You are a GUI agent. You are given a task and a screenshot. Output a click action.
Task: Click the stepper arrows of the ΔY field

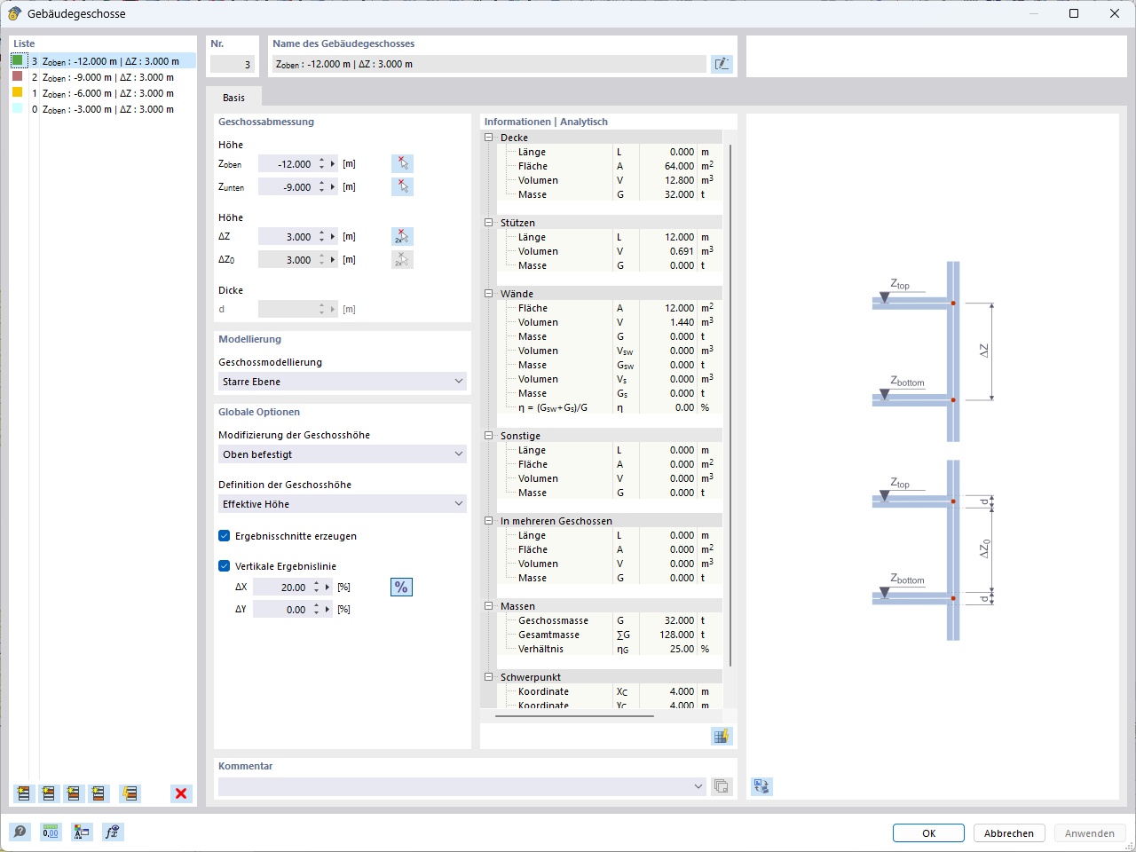316,610
